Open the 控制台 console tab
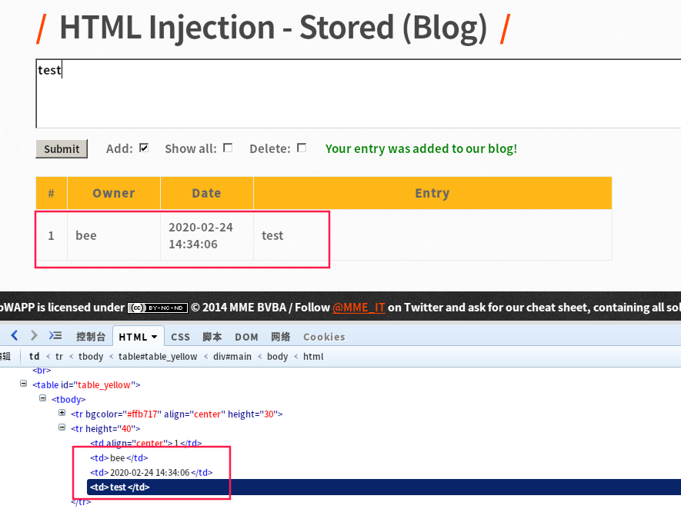681x509 pixels. [x=92, y=336]
